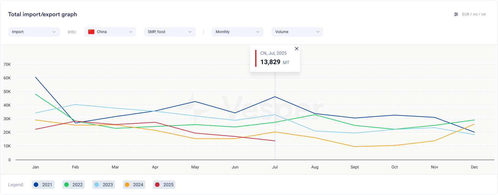The width and height of the screenshot is (498, 195).
Task: Change the Monthly frequency dropdown
Action: [x=237, y=32]
